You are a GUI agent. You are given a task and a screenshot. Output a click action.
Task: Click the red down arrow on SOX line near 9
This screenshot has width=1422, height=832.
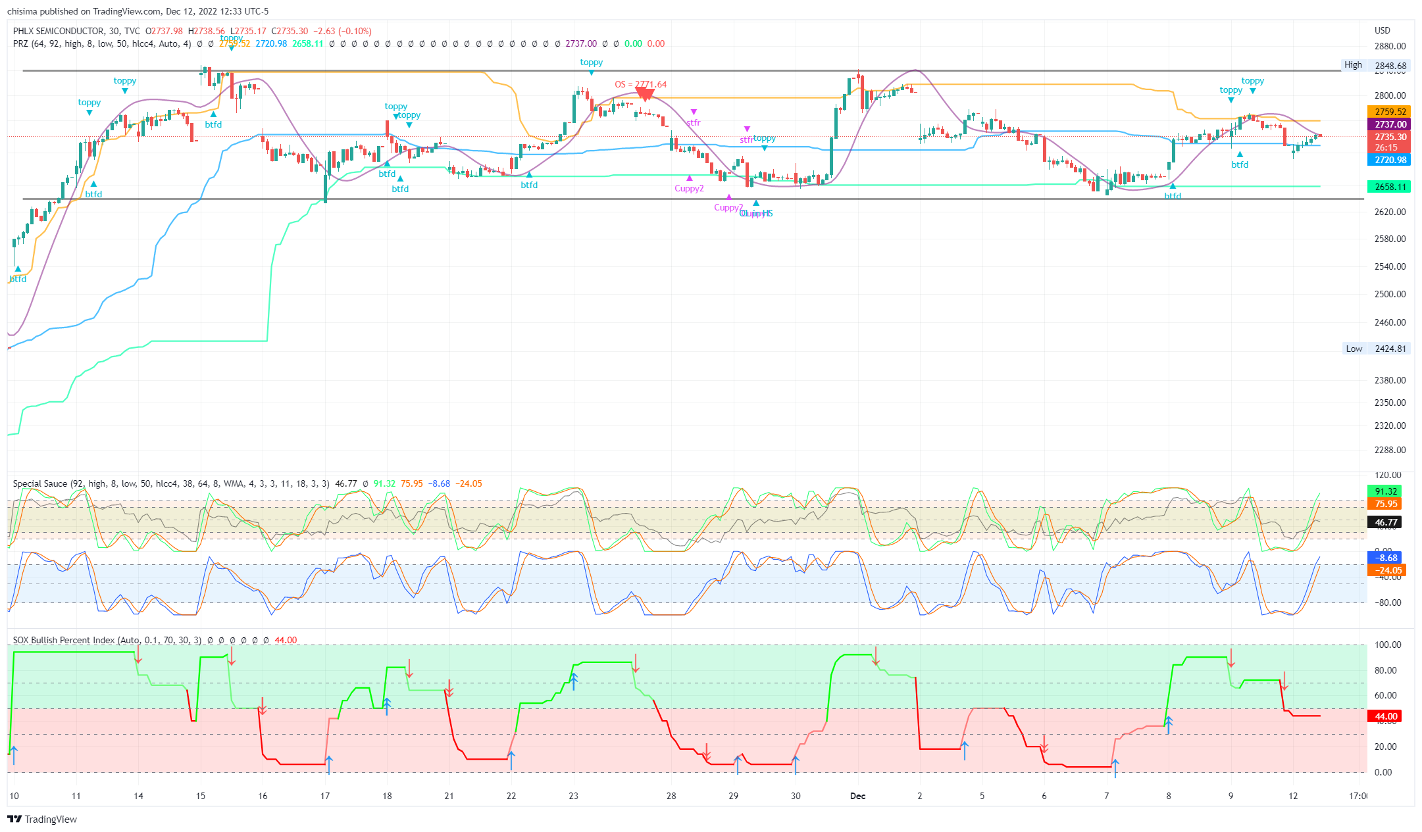(1231, 658)
